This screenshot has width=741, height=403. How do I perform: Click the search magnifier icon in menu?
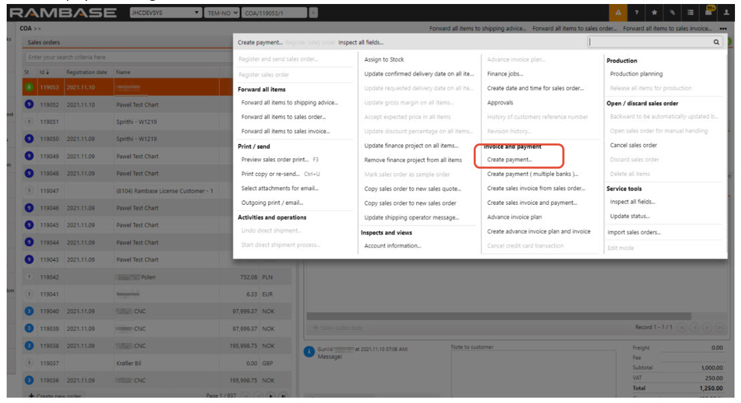pyautogui.click(x=716, y=42)
